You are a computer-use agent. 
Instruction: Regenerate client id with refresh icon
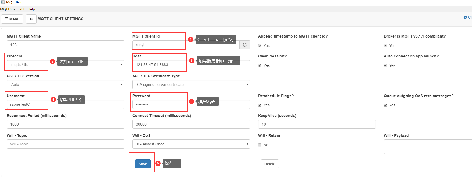pyautogui.click(x=245, y=45)
